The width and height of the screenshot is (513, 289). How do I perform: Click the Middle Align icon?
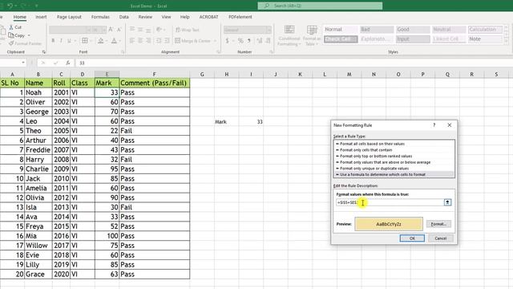click(x=140, y=30)
